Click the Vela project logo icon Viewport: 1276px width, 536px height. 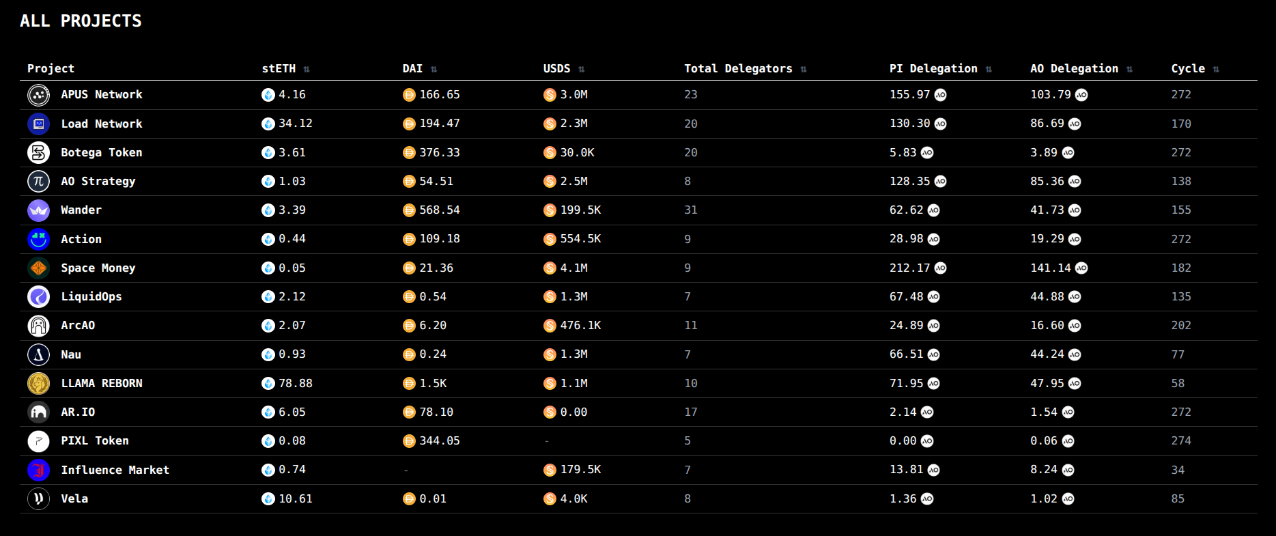coord(38,498)
